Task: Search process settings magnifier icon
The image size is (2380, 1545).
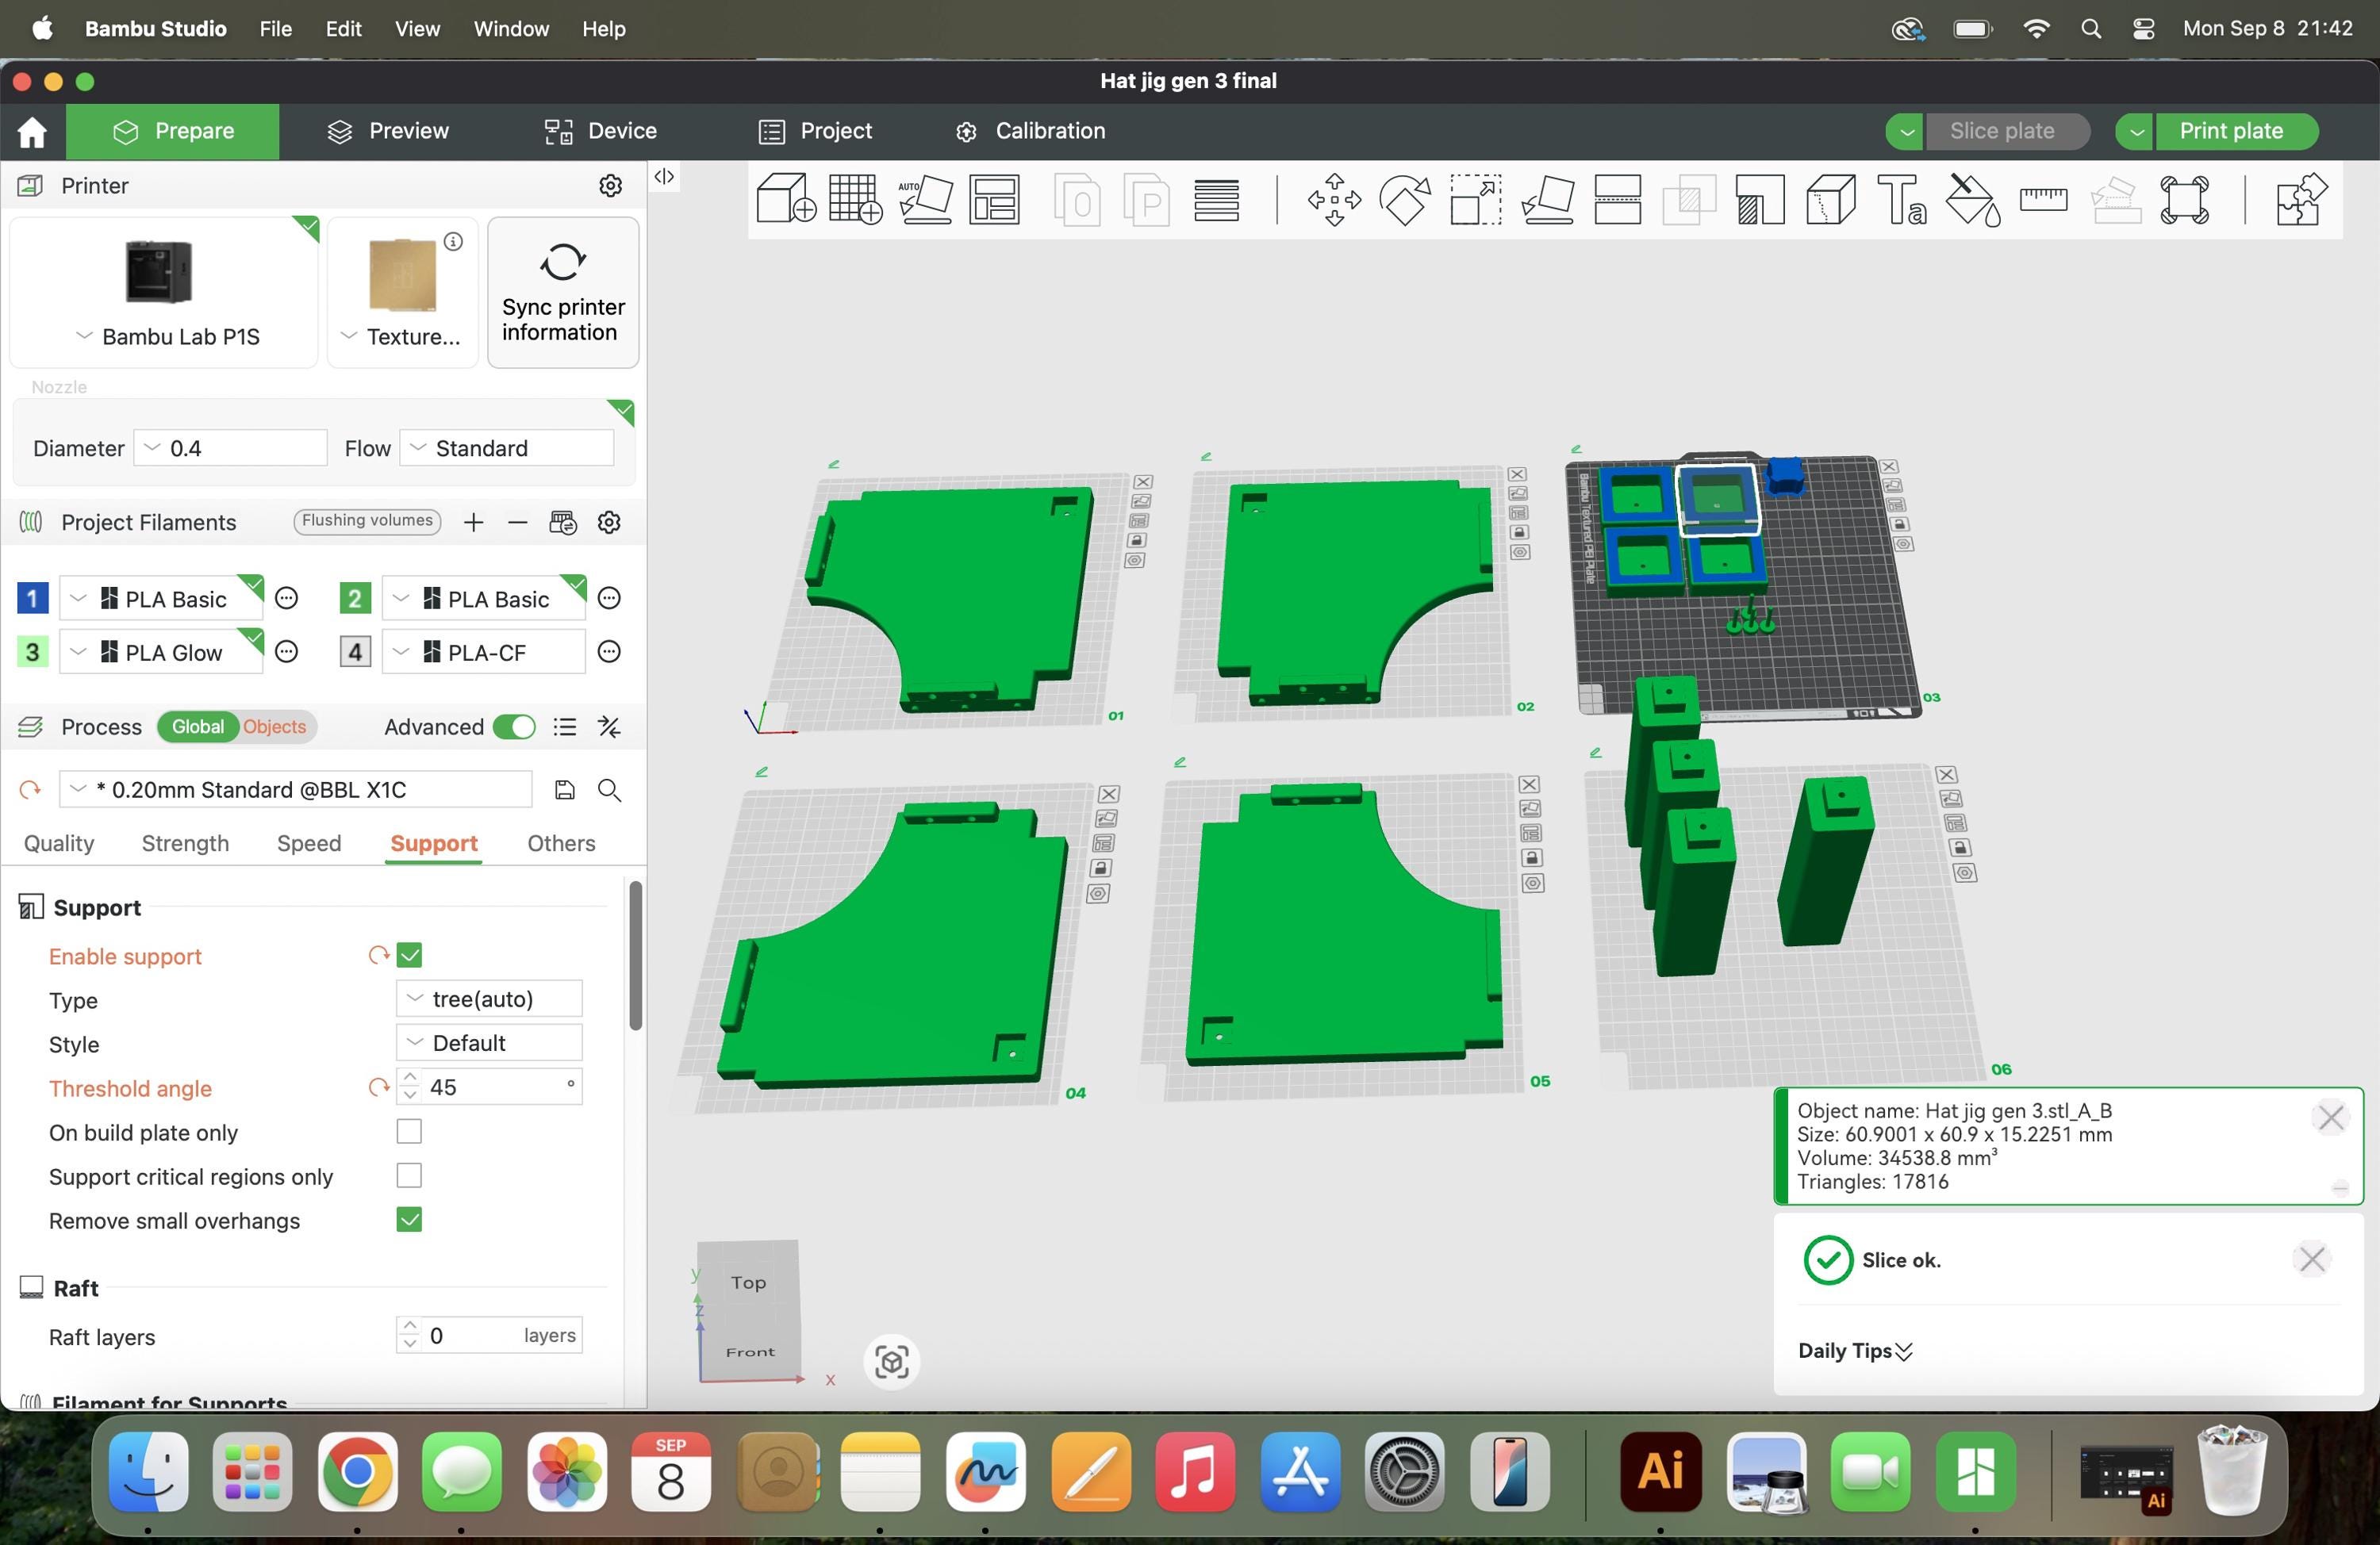Action: (609, 790)
